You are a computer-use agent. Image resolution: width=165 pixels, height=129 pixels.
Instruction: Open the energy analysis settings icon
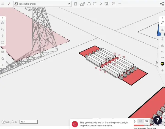point(3,59)
